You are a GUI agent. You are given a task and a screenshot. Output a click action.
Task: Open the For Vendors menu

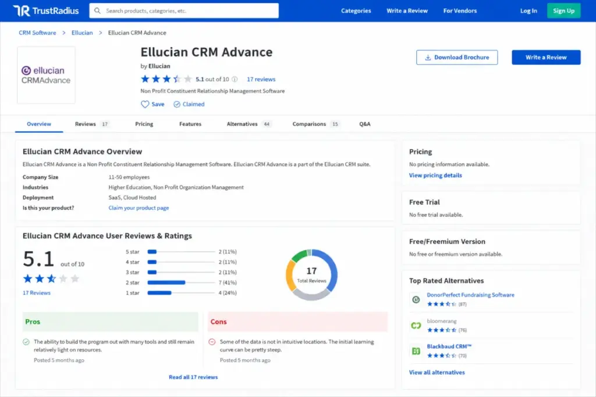click(x=460, y=10)
